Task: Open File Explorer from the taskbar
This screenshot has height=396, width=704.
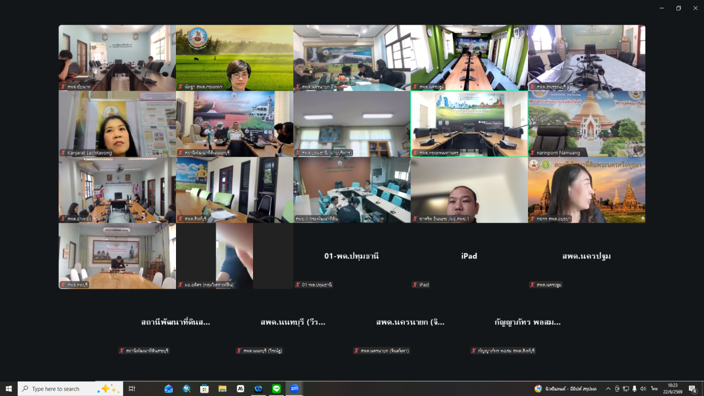Action: click(222, 389)
